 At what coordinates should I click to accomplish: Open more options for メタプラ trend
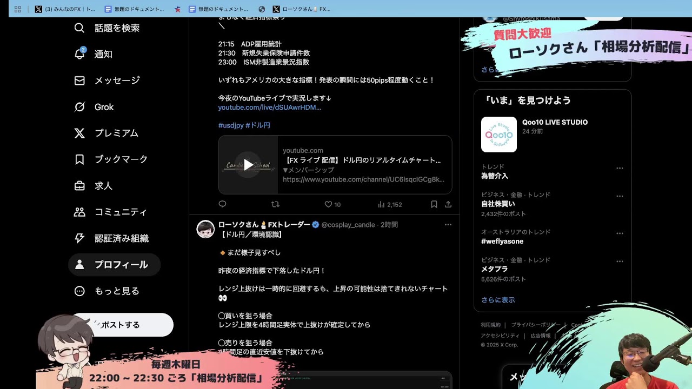[x=620, y=261]
